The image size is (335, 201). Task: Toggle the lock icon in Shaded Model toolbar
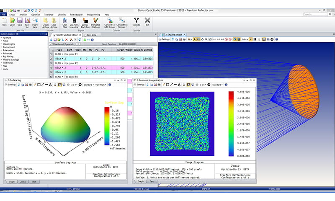[x=259, y=39]
